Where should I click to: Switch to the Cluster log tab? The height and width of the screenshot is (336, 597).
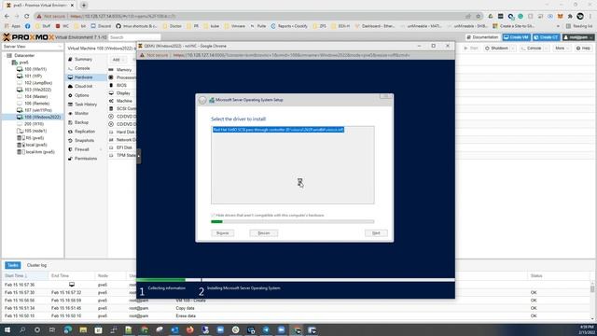click(x=36, y=265)
